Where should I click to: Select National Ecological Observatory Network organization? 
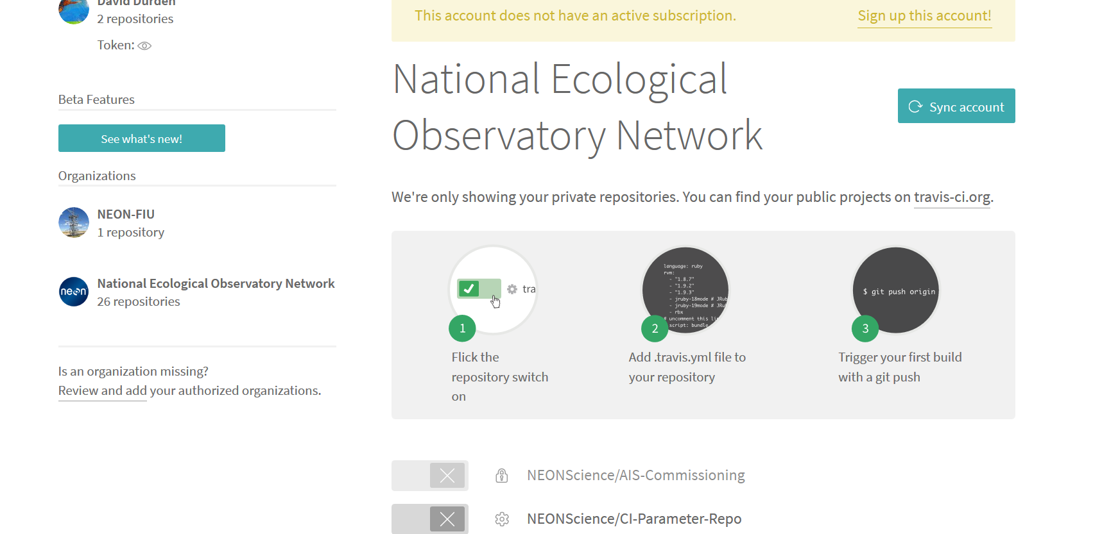click(x=216, y=283)
